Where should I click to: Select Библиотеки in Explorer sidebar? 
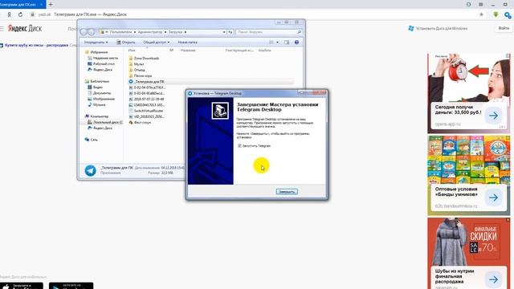click(x=97, y=81)
